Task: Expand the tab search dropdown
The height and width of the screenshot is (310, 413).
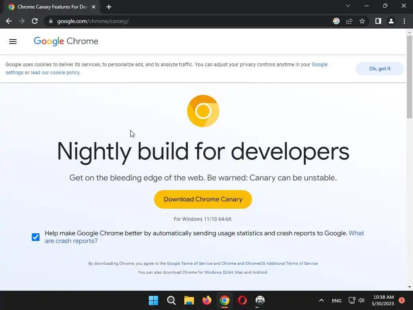Action: (x=348, y=6)
